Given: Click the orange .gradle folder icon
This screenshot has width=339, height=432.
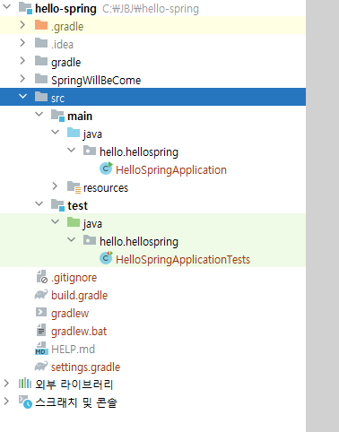Looking at the screenshot, I should (x=41, y=25).
